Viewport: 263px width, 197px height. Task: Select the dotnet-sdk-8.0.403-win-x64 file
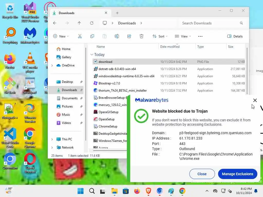pyautogui.click(x=168, y=69)
